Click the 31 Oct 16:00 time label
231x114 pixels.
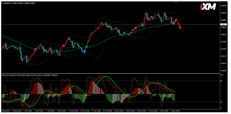click(153, 111)
